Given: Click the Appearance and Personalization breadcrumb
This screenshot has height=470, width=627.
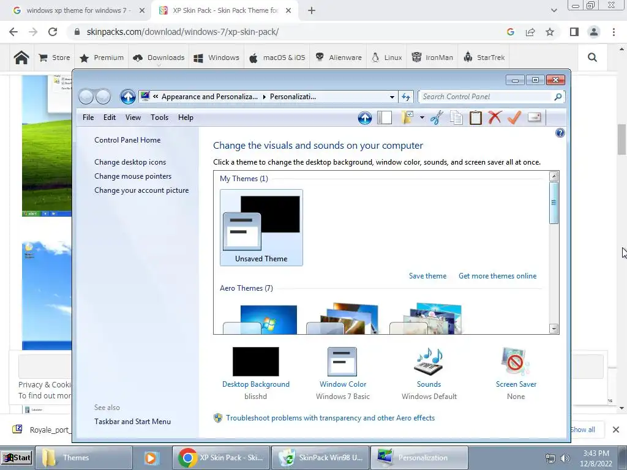Looking at the screenshot, I should (209, 97).
